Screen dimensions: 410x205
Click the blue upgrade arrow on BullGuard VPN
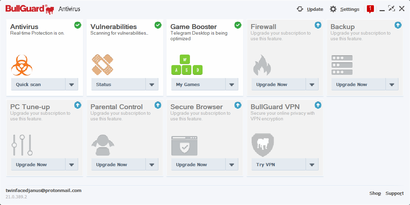(318, 105)
